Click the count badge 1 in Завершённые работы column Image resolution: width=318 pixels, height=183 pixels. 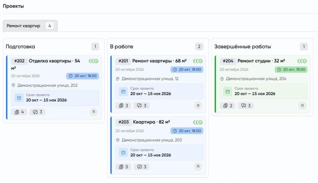pyautogui.click(x=304, y=47)
